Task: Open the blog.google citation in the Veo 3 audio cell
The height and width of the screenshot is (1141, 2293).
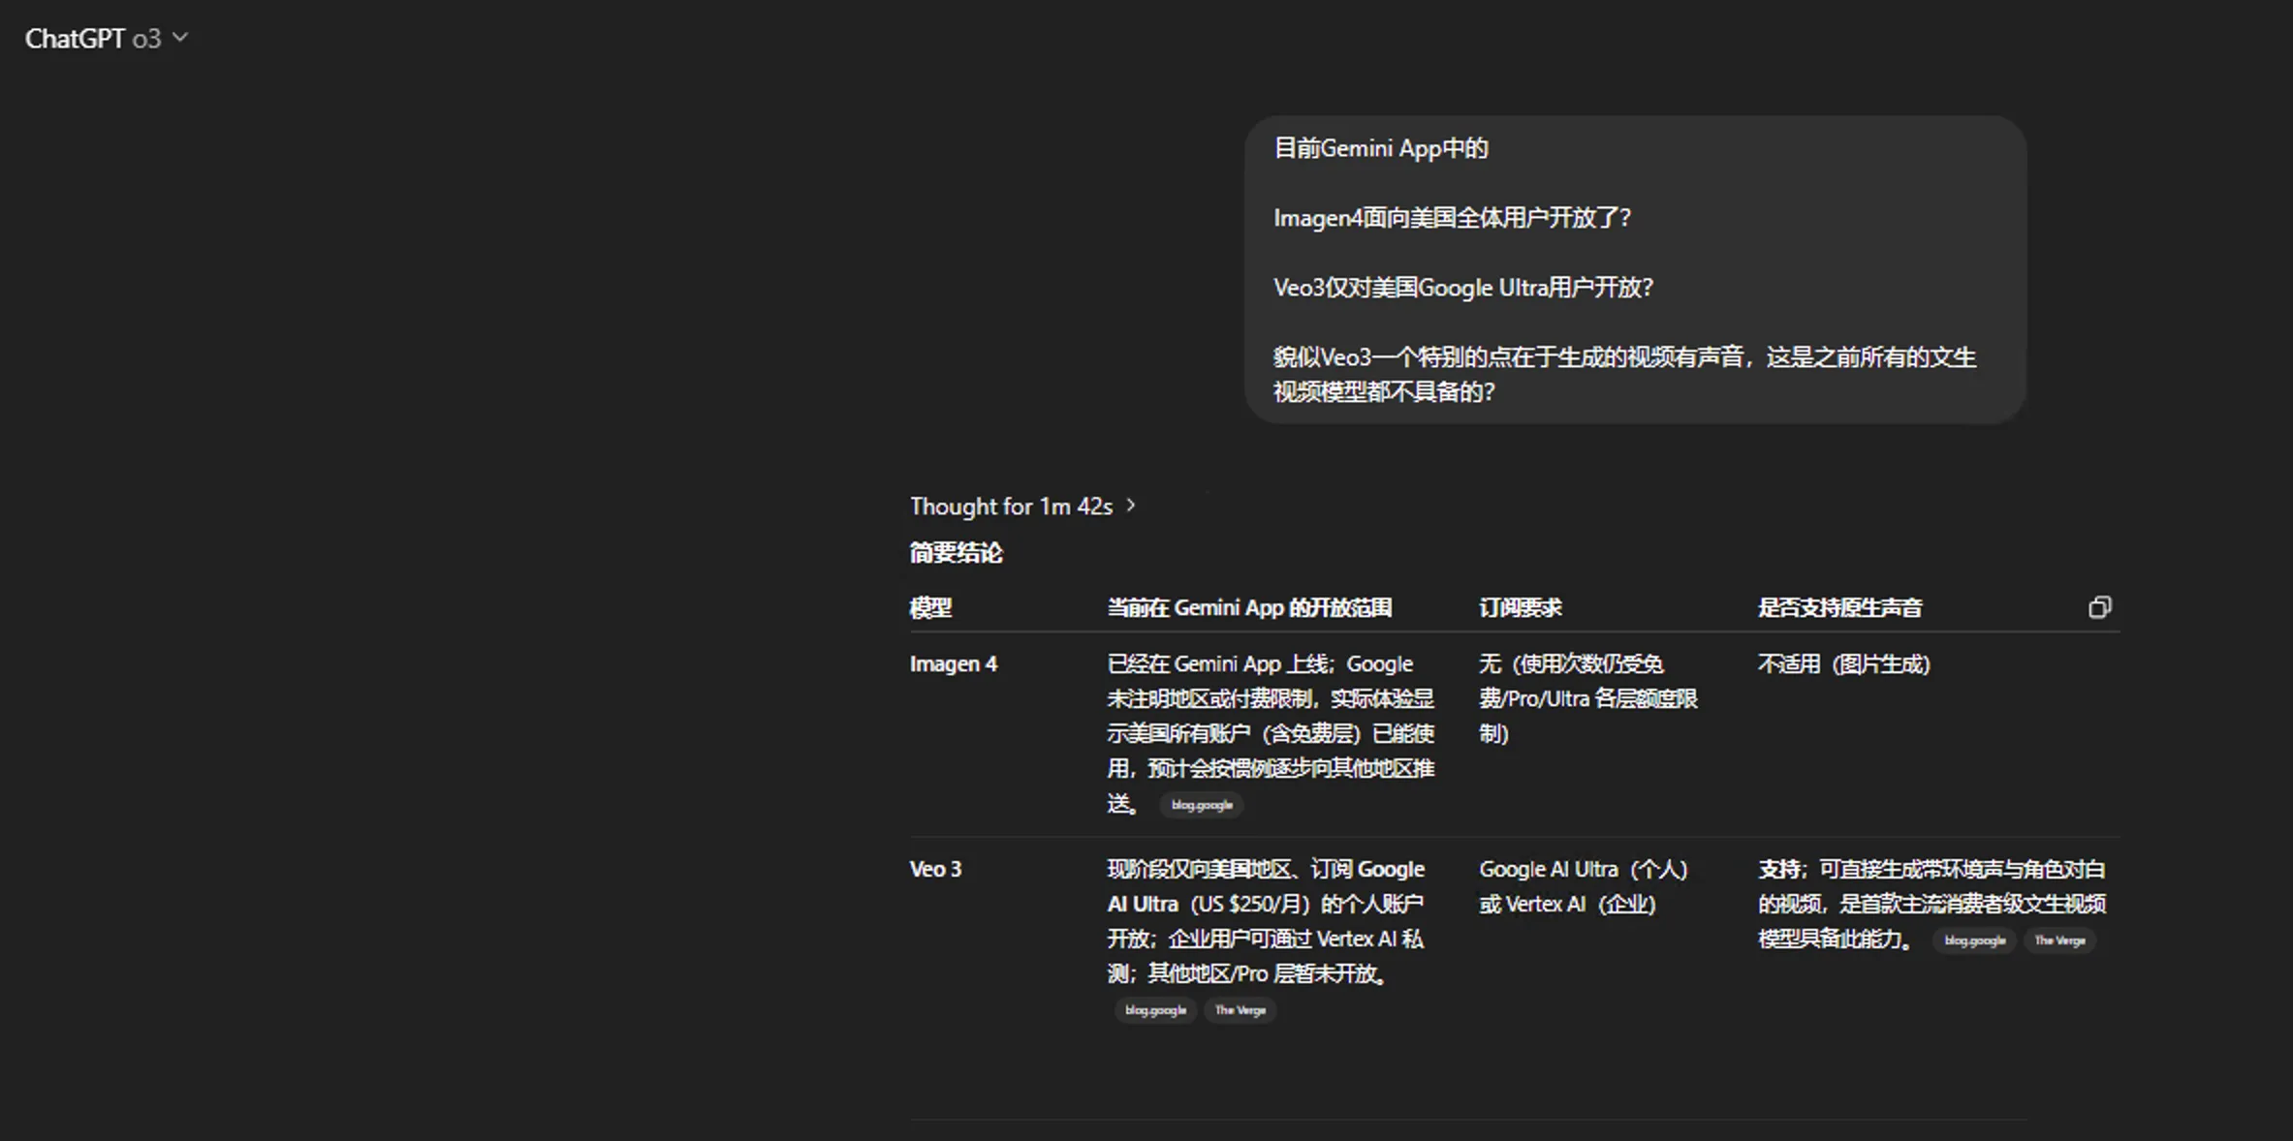Action: pos(1974,941)
